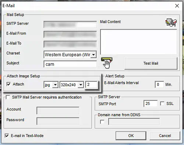The image size is (184, 145).
Task: Enable the SSL checkbox
Action: 162,104
